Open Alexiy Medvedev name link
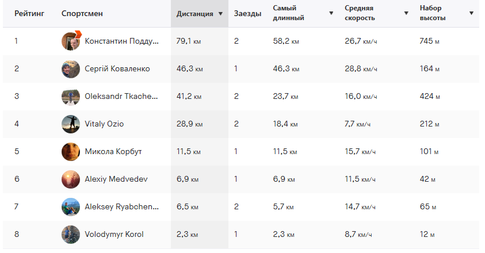Image resolution: width=485 pixels, height=253 pixels. [x=116, y=179]
